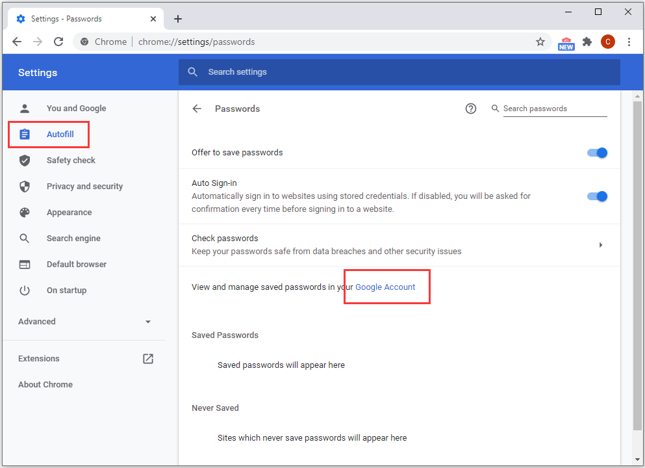Expand the Advanced section dropdown arrow
The width and height of the screenshot is (645, 468).
click(x=148, y=322)
